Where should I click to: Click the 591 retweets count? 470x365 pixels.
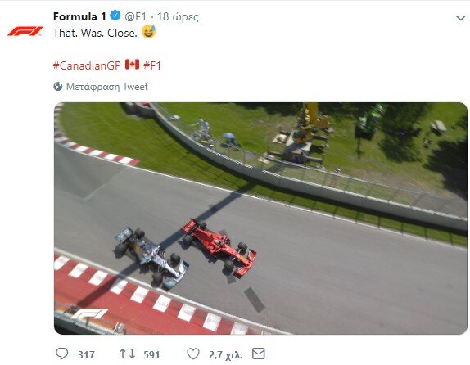[151, 355]
